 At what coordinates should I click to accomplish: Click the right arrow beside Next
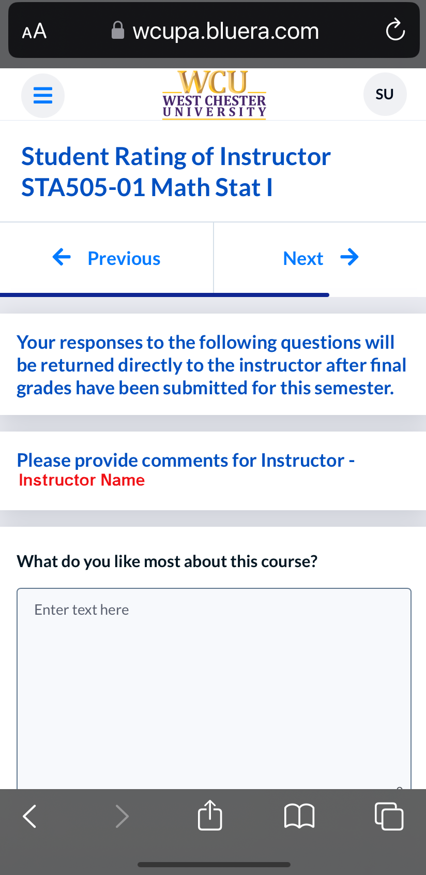point(349,257)
